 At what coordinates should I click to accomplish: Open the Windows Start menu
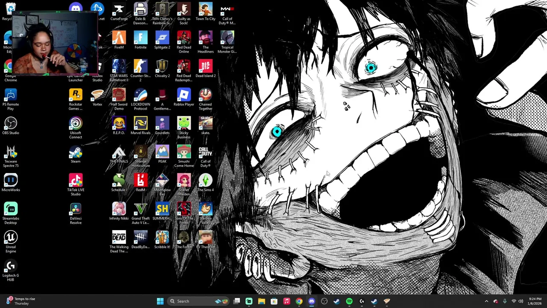(160, 301)
